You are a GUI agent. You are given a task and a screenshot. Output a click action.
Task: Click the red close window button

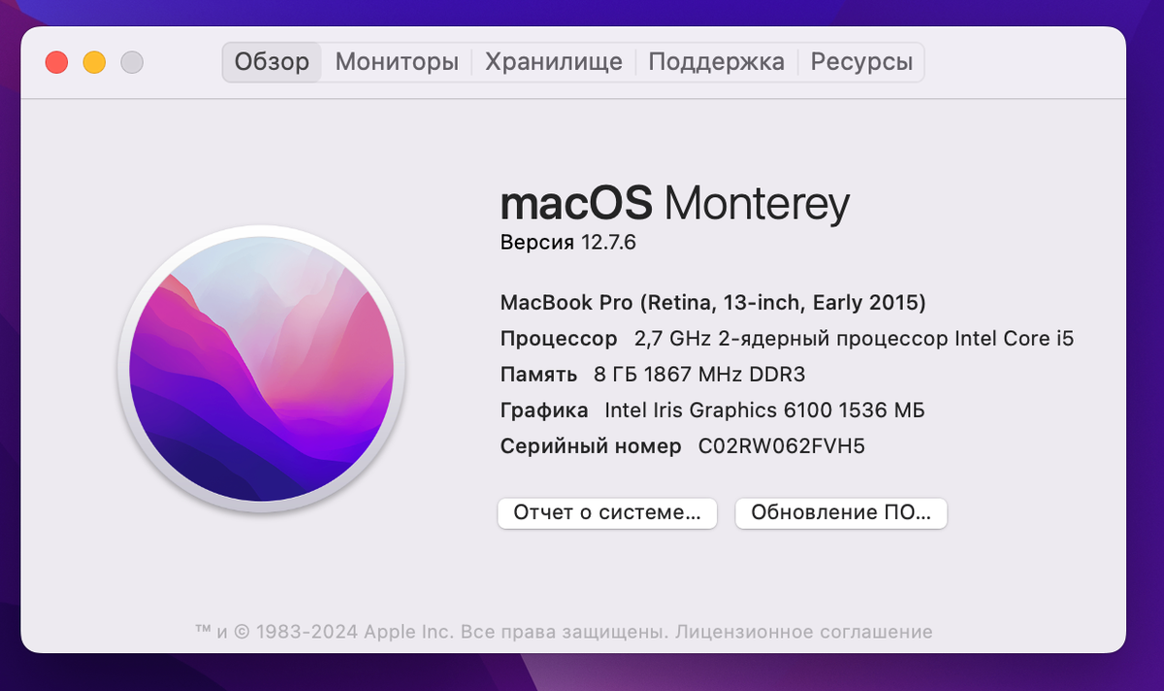56,61
